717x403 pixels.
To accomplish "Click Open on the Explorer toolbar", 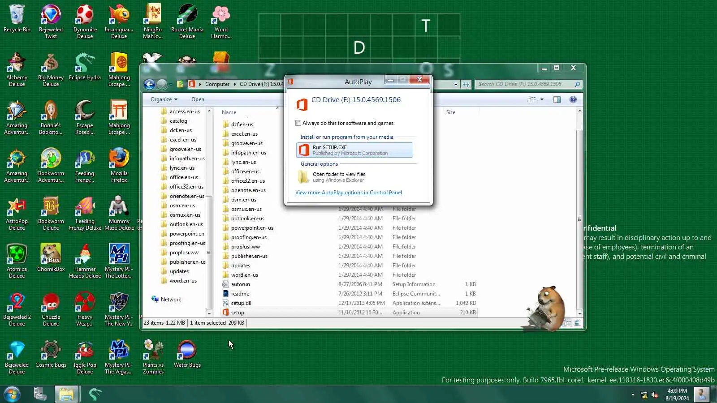I will click(x=198, y=99).
